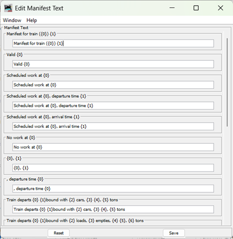Click the 'Valid {0}' text field
The height and width of the screenshot is (239, 233).
113,64
